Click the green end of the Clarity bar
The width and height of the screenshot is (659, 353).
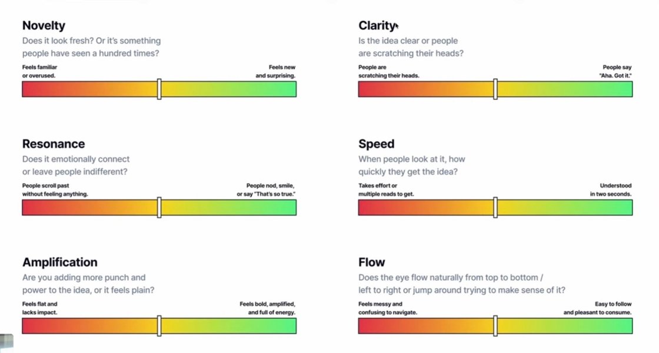(626, 89)
